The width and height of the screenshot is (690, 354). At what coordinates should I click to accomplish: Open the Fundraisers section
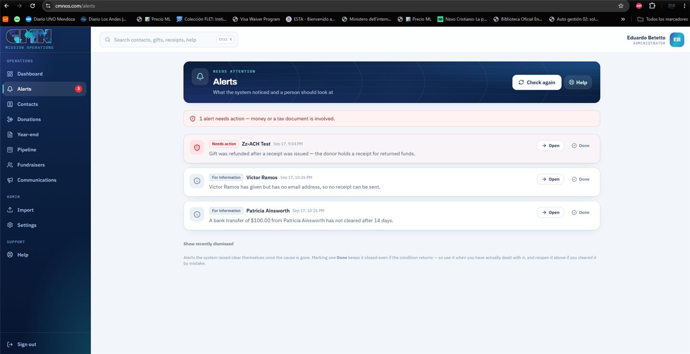tap(44, 165)
